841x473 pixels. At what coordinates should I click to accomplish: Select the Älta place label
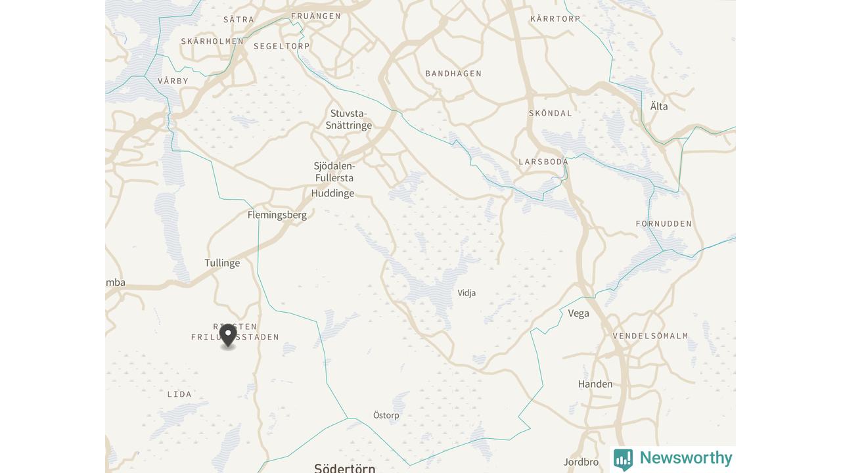659,106
